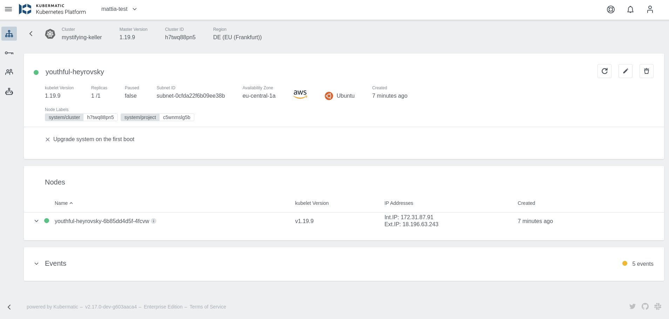
Task: Collapse the sidebar with bottom arrow
Action: [9, 307]
